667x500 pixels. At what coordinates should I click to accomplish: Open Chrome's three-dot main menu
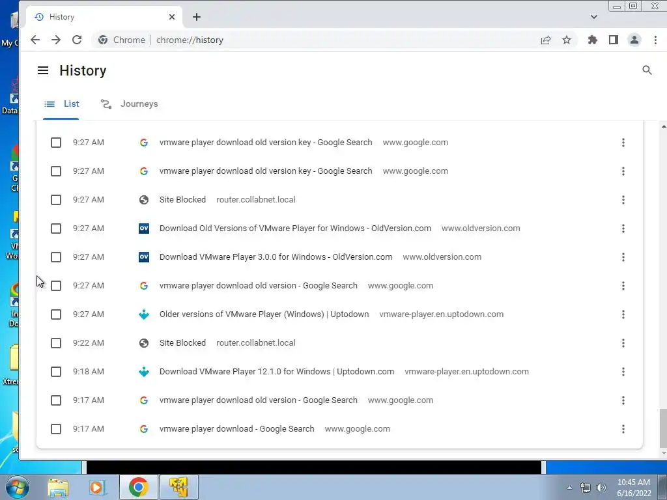(x=655, y=40)
